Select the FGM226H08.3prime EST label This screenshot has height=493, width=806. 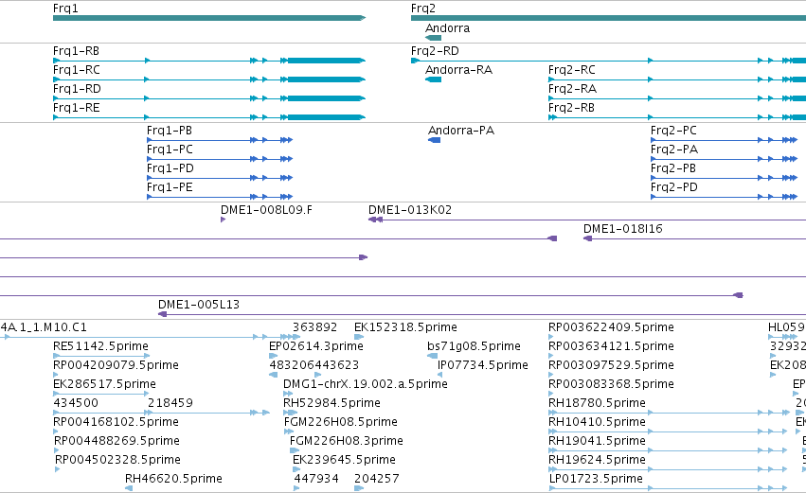347,441
